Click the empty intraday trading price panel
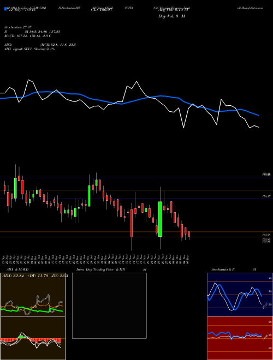 point(109,305)
